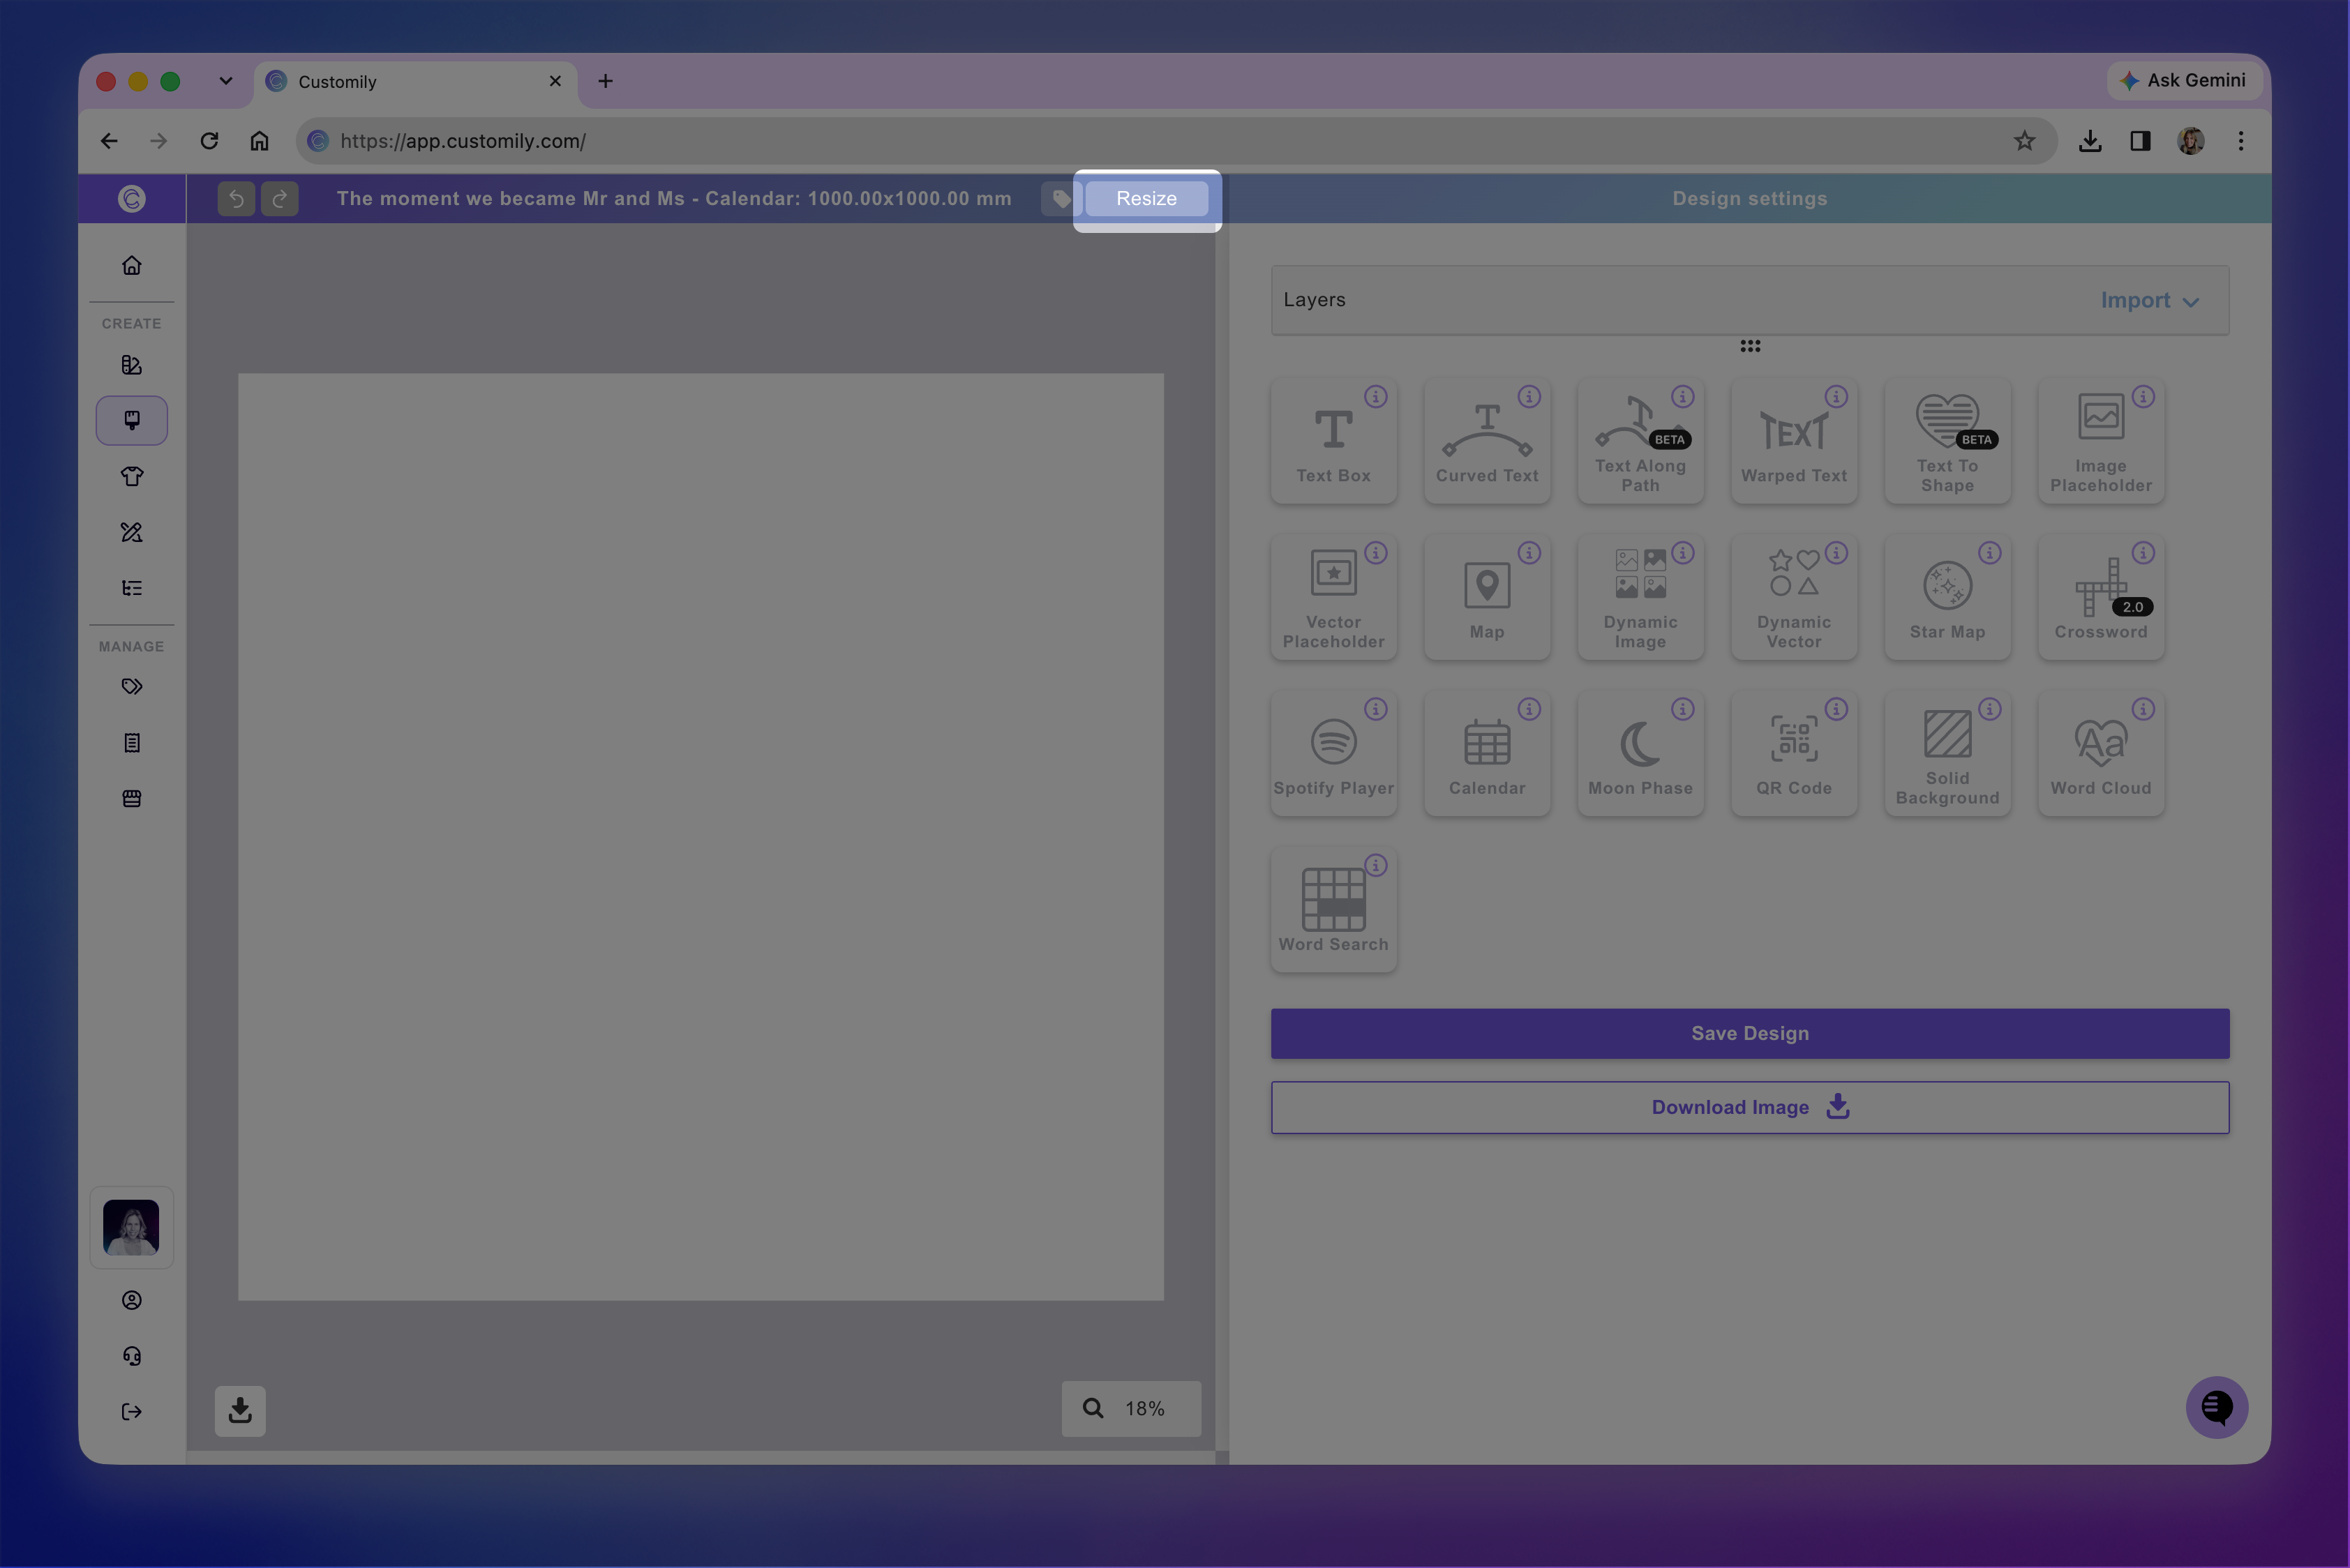Add a Dynamic Vector element

(x=1794, y=597)
